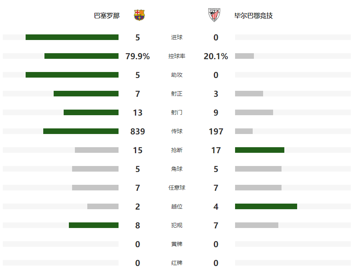Click the 越位 stat label

(x=177, y=206)
